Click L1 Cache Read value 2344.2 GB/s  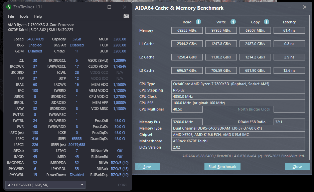187,44
